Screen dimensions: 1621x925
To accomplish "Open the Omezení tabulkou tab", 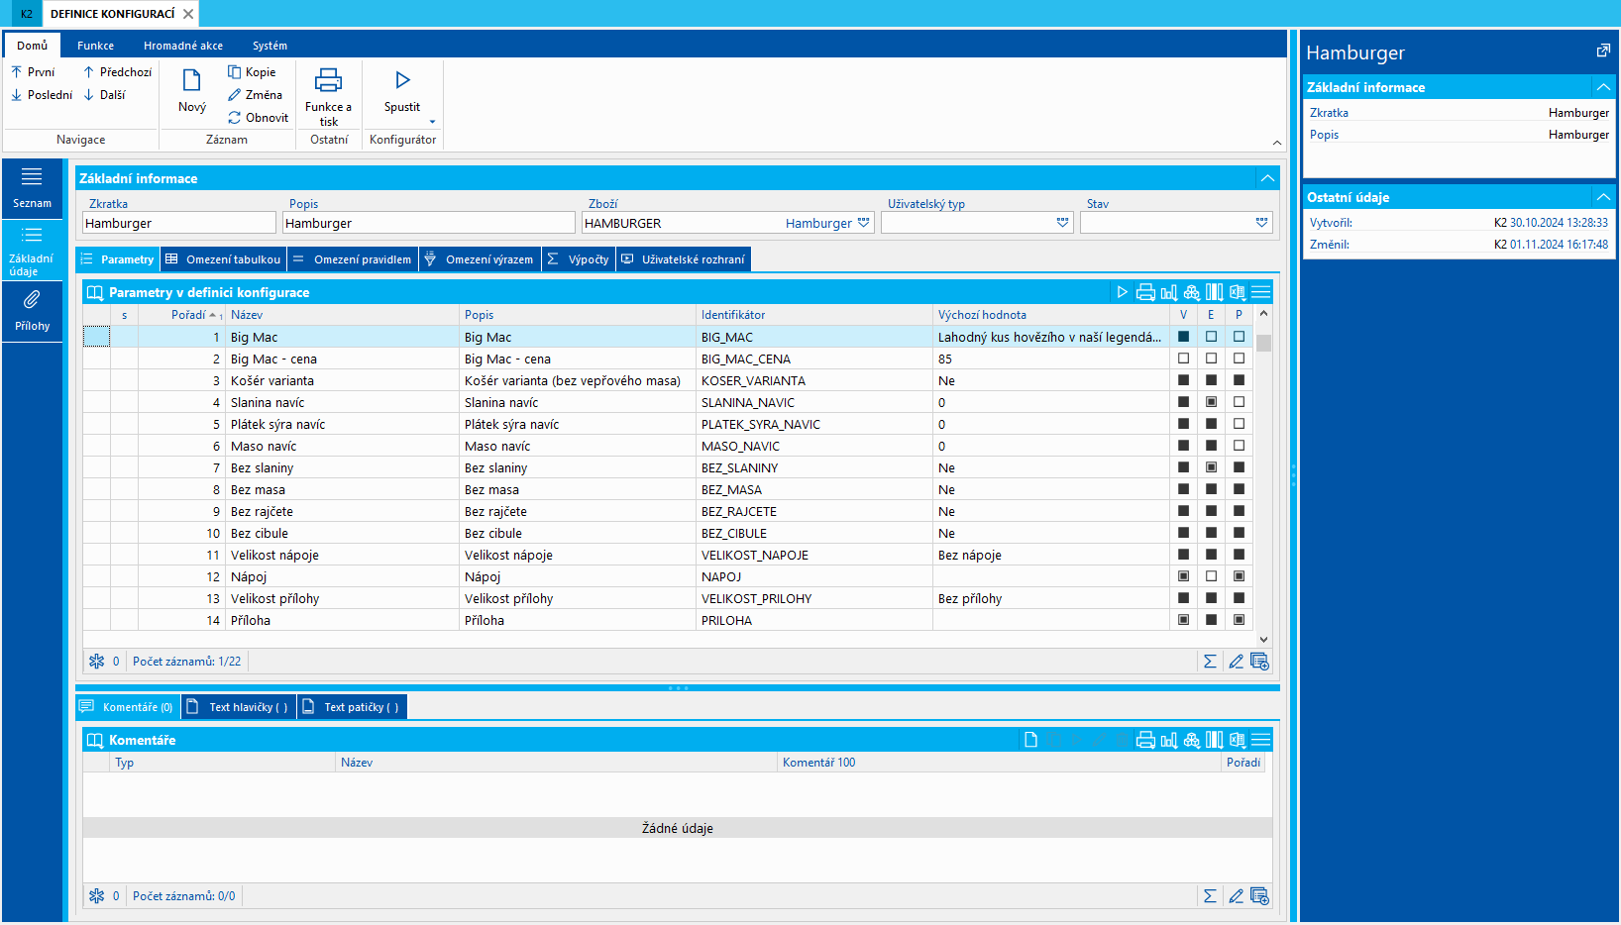I will click(224, 259).
